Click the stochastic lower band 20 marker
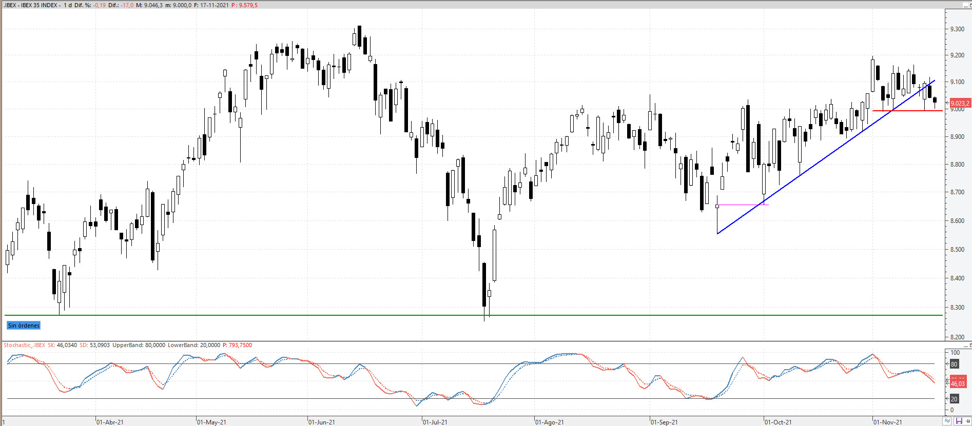 (954, 399)
